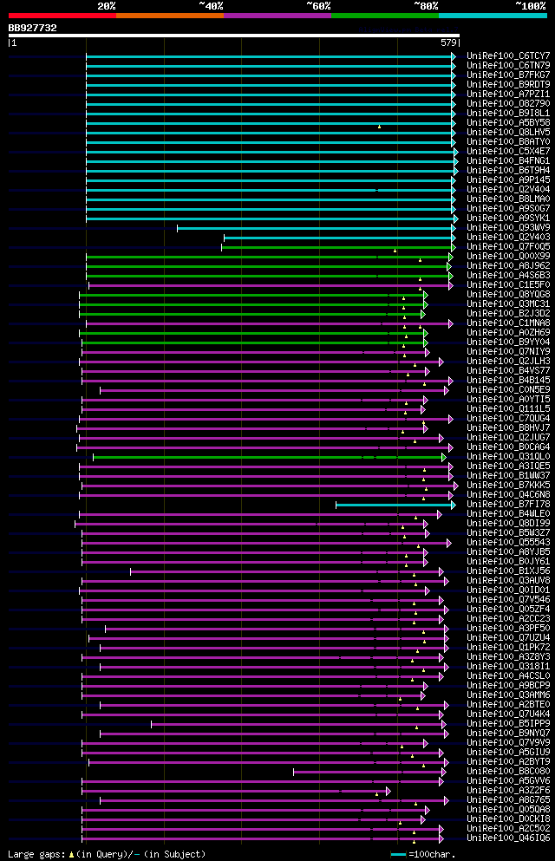The width and height of the screenshot is (555, 861).
Task: Select the UniRef100_Q46IQ6 label
Action: click(508, 838)
